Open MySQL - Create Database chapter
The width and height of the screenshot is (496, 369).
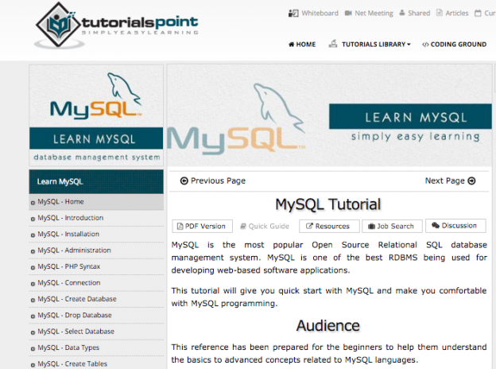(x=96, y=299)
